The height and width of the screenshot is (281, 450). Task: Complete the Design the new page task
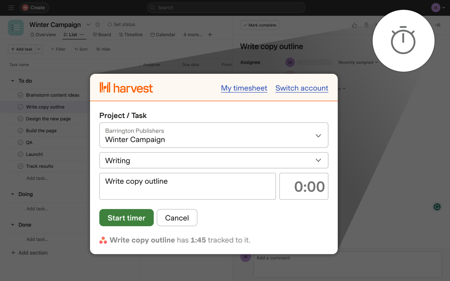(x=20, y=119)
